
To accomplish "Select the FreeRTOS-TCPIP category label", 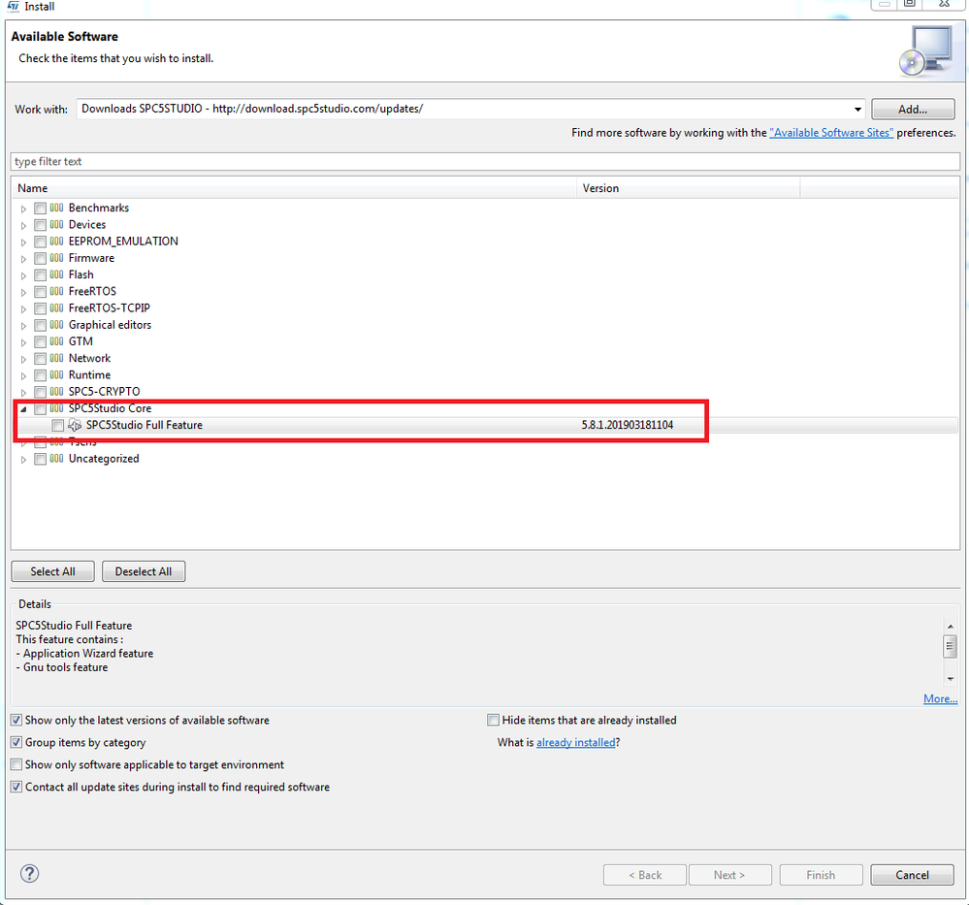I will click(110, 307).
